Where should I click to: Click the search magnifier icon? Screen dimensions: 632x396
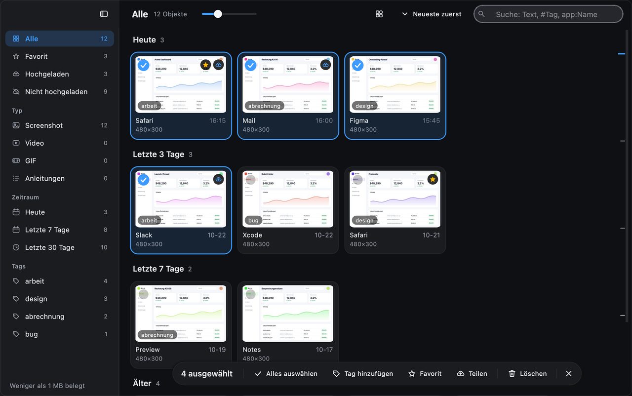point(482,14)
